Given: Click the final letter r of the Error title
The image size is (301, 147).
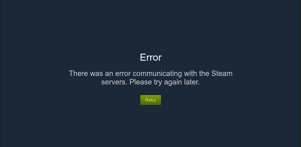Looking at the screenshot, I should [x=160, y=59].
